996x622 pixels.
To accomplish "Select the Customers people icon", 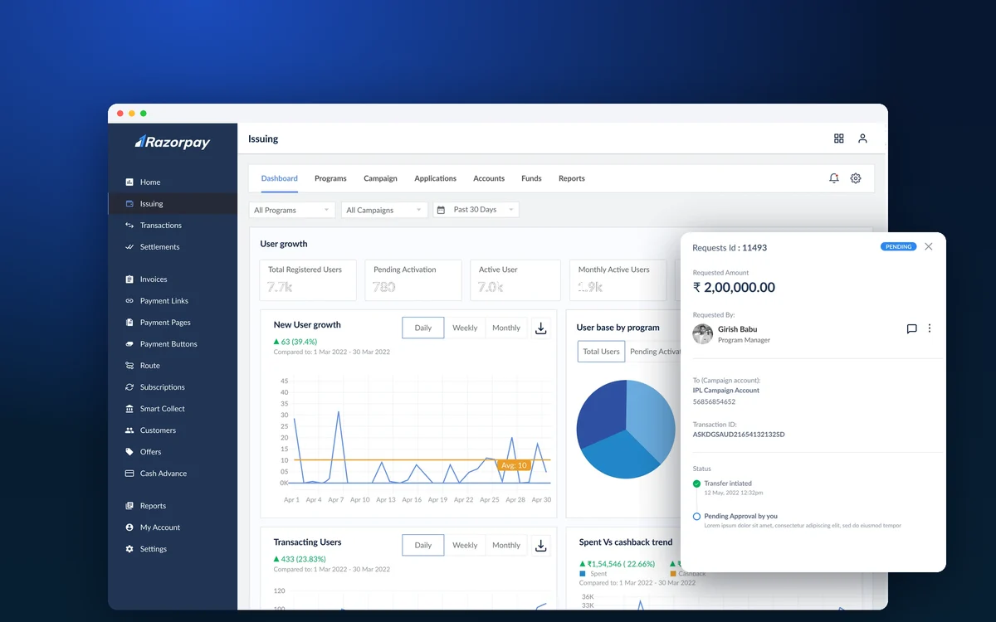I will tap(129, 430).
